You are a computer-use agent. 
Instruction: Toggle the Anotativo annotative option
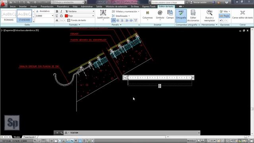click(x=43, y=11)
